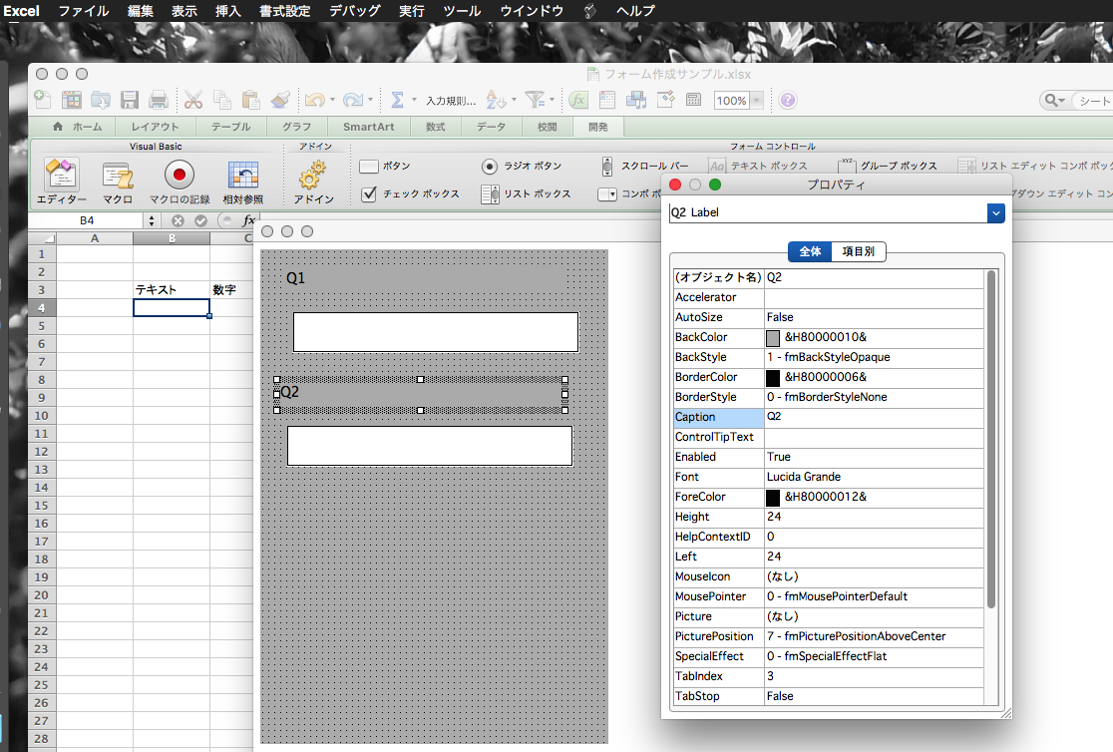Click the Caption property value field

click(x=873, y=417)
